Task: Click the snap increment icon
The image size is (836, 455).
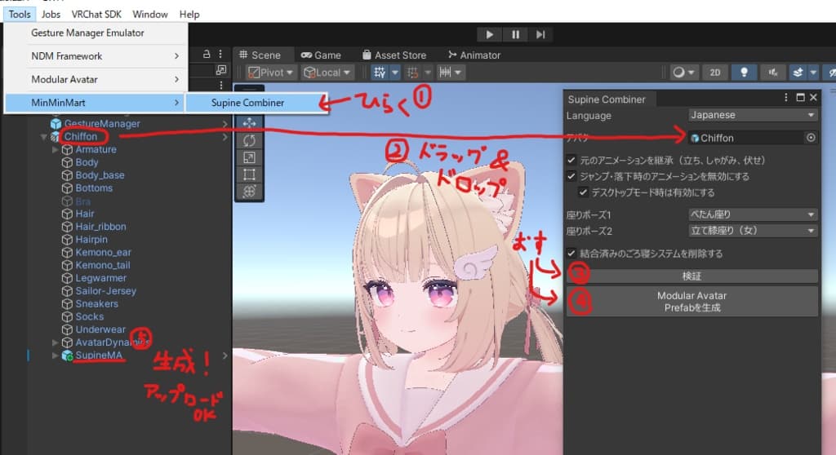Action: point(445,72)
